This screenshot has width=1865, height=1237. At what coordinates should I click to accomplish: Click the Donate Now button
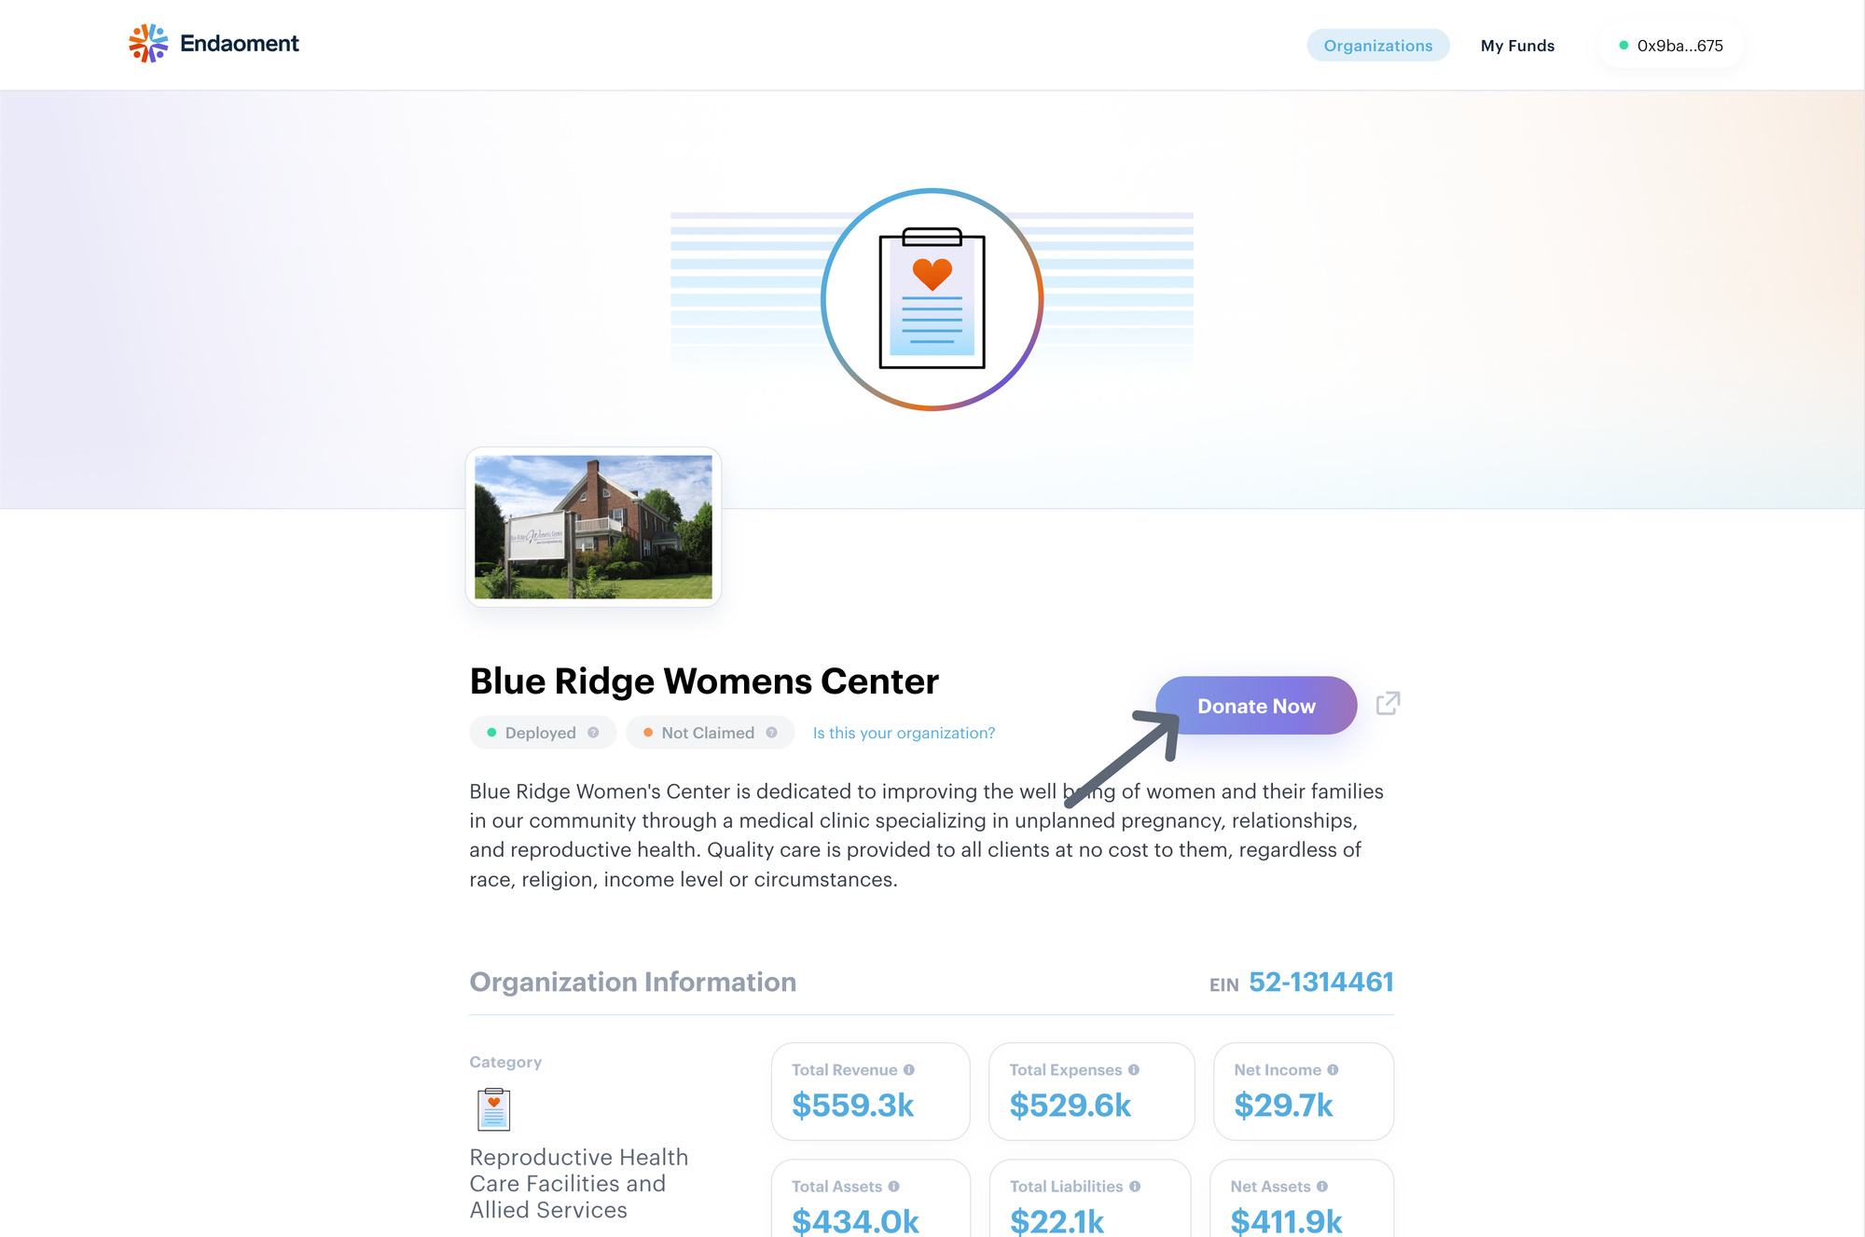[1256, 706]
